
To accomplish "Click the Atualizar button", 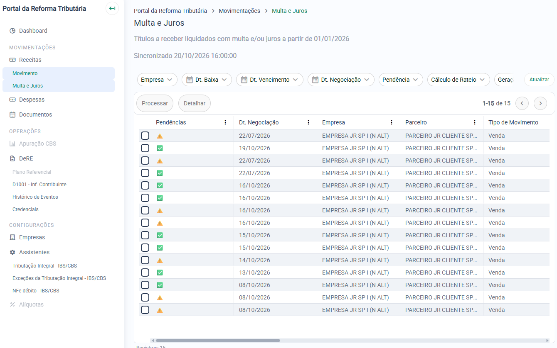I will pyautogui.click(x=539, y=80).
